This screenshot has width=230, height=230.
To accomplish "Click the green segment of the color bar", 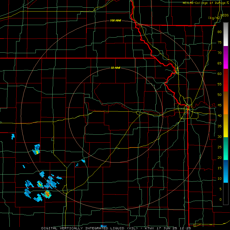I will 226,148.
